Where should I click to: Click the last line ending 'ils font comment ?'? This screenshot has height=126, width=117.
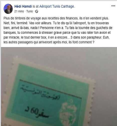(49, 42)
